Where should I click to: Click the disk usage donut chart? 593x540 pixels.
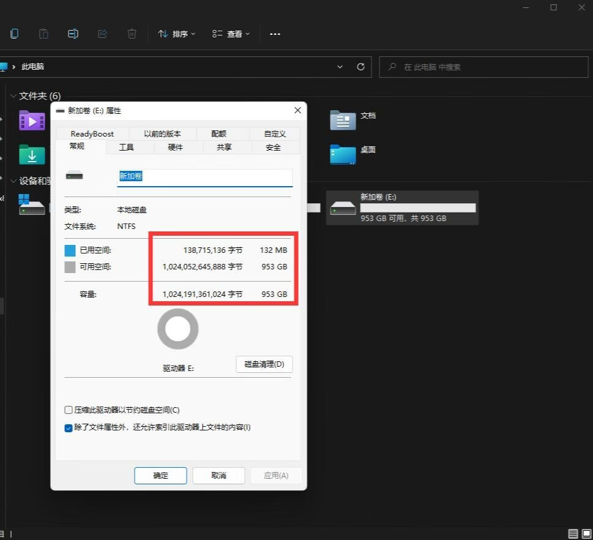pos(177,329)
